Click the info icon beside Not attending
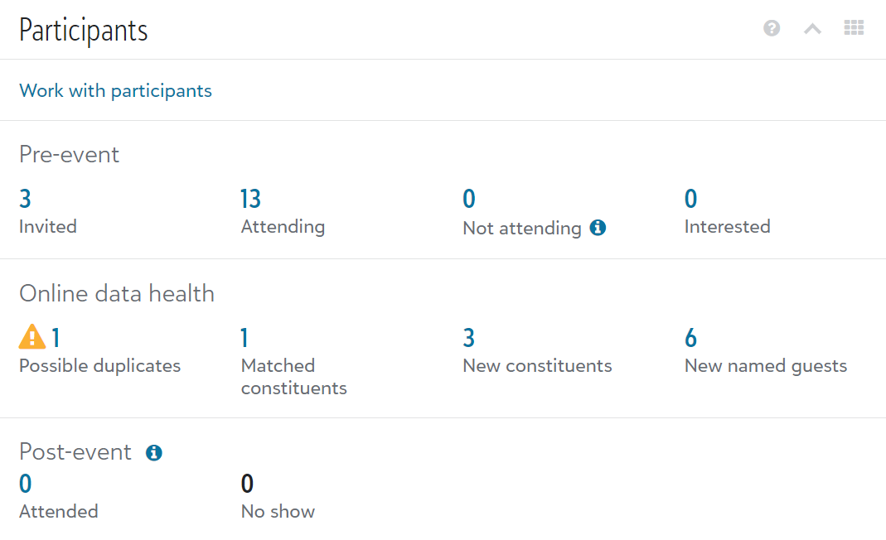886x540 pixels. 598,227
